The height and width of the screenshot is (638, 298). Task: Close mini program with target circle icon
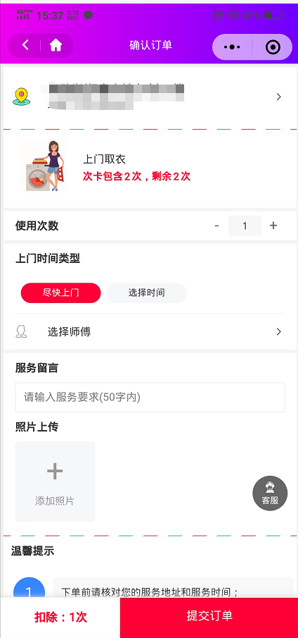pos(273,47)
